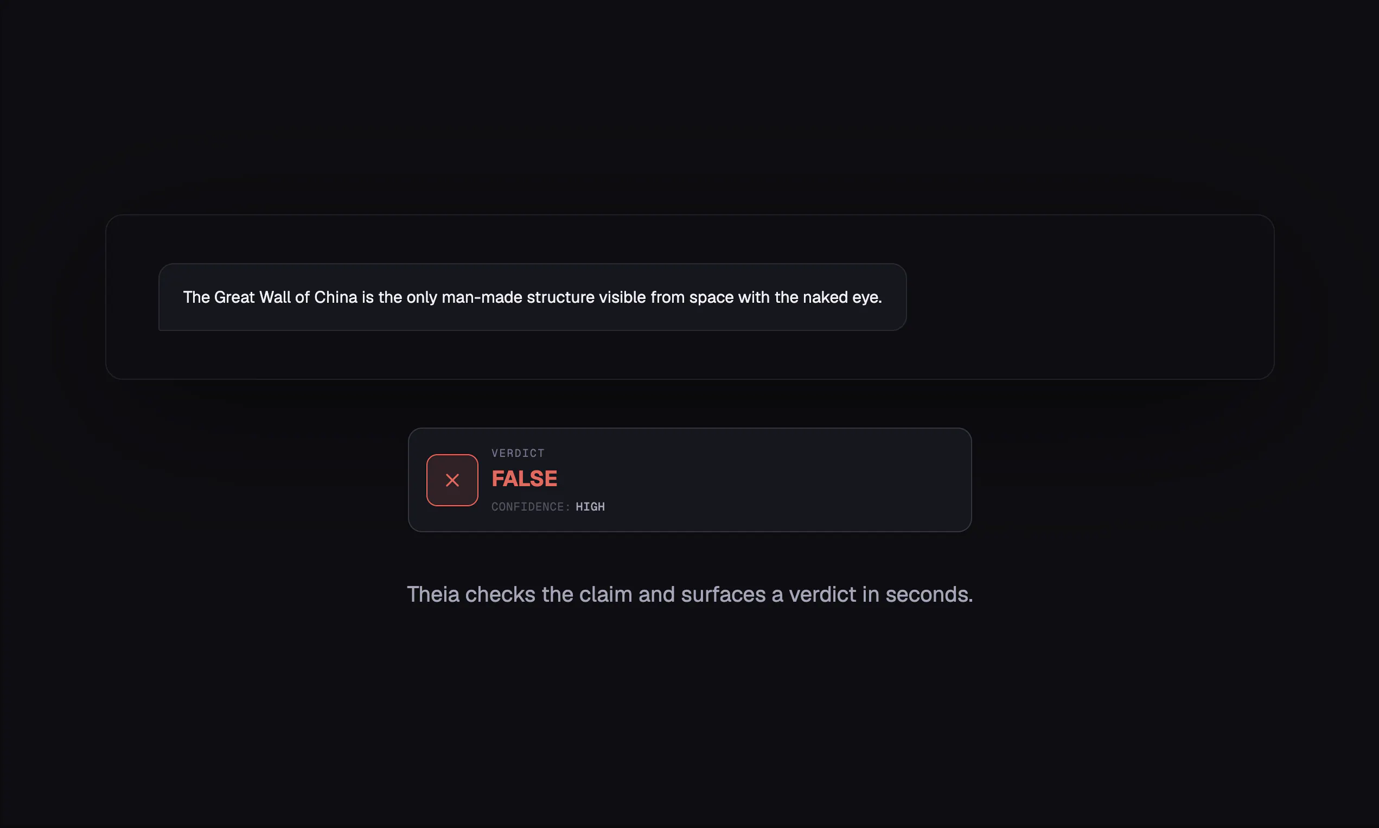
Task: Click the red X verdict icon
Action: pos(452,480)
